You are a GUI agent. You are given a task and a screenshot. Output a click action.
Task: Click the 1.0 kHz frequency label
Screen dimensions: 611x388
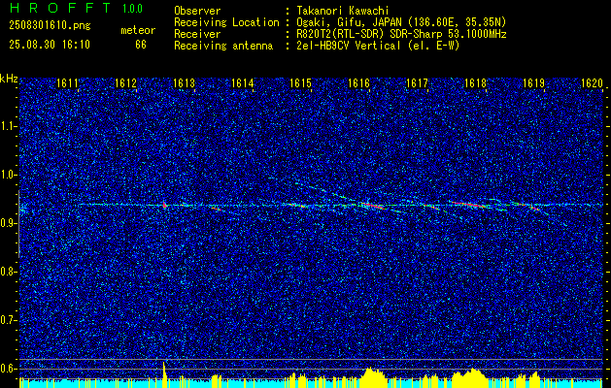[8, 176]
